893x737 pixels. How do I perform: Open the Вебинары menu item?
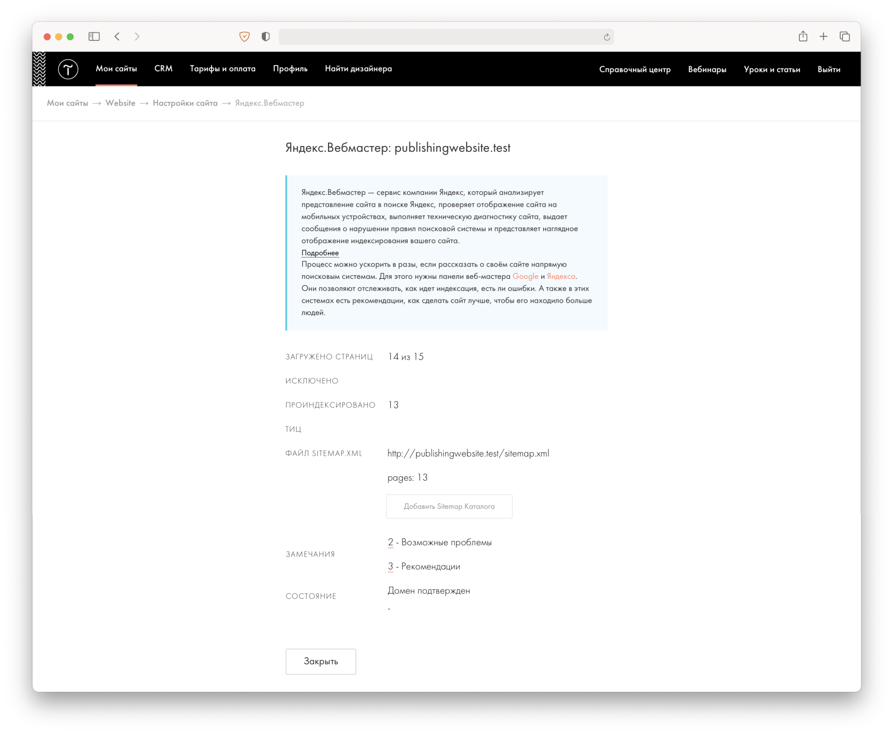click(707, 70)
